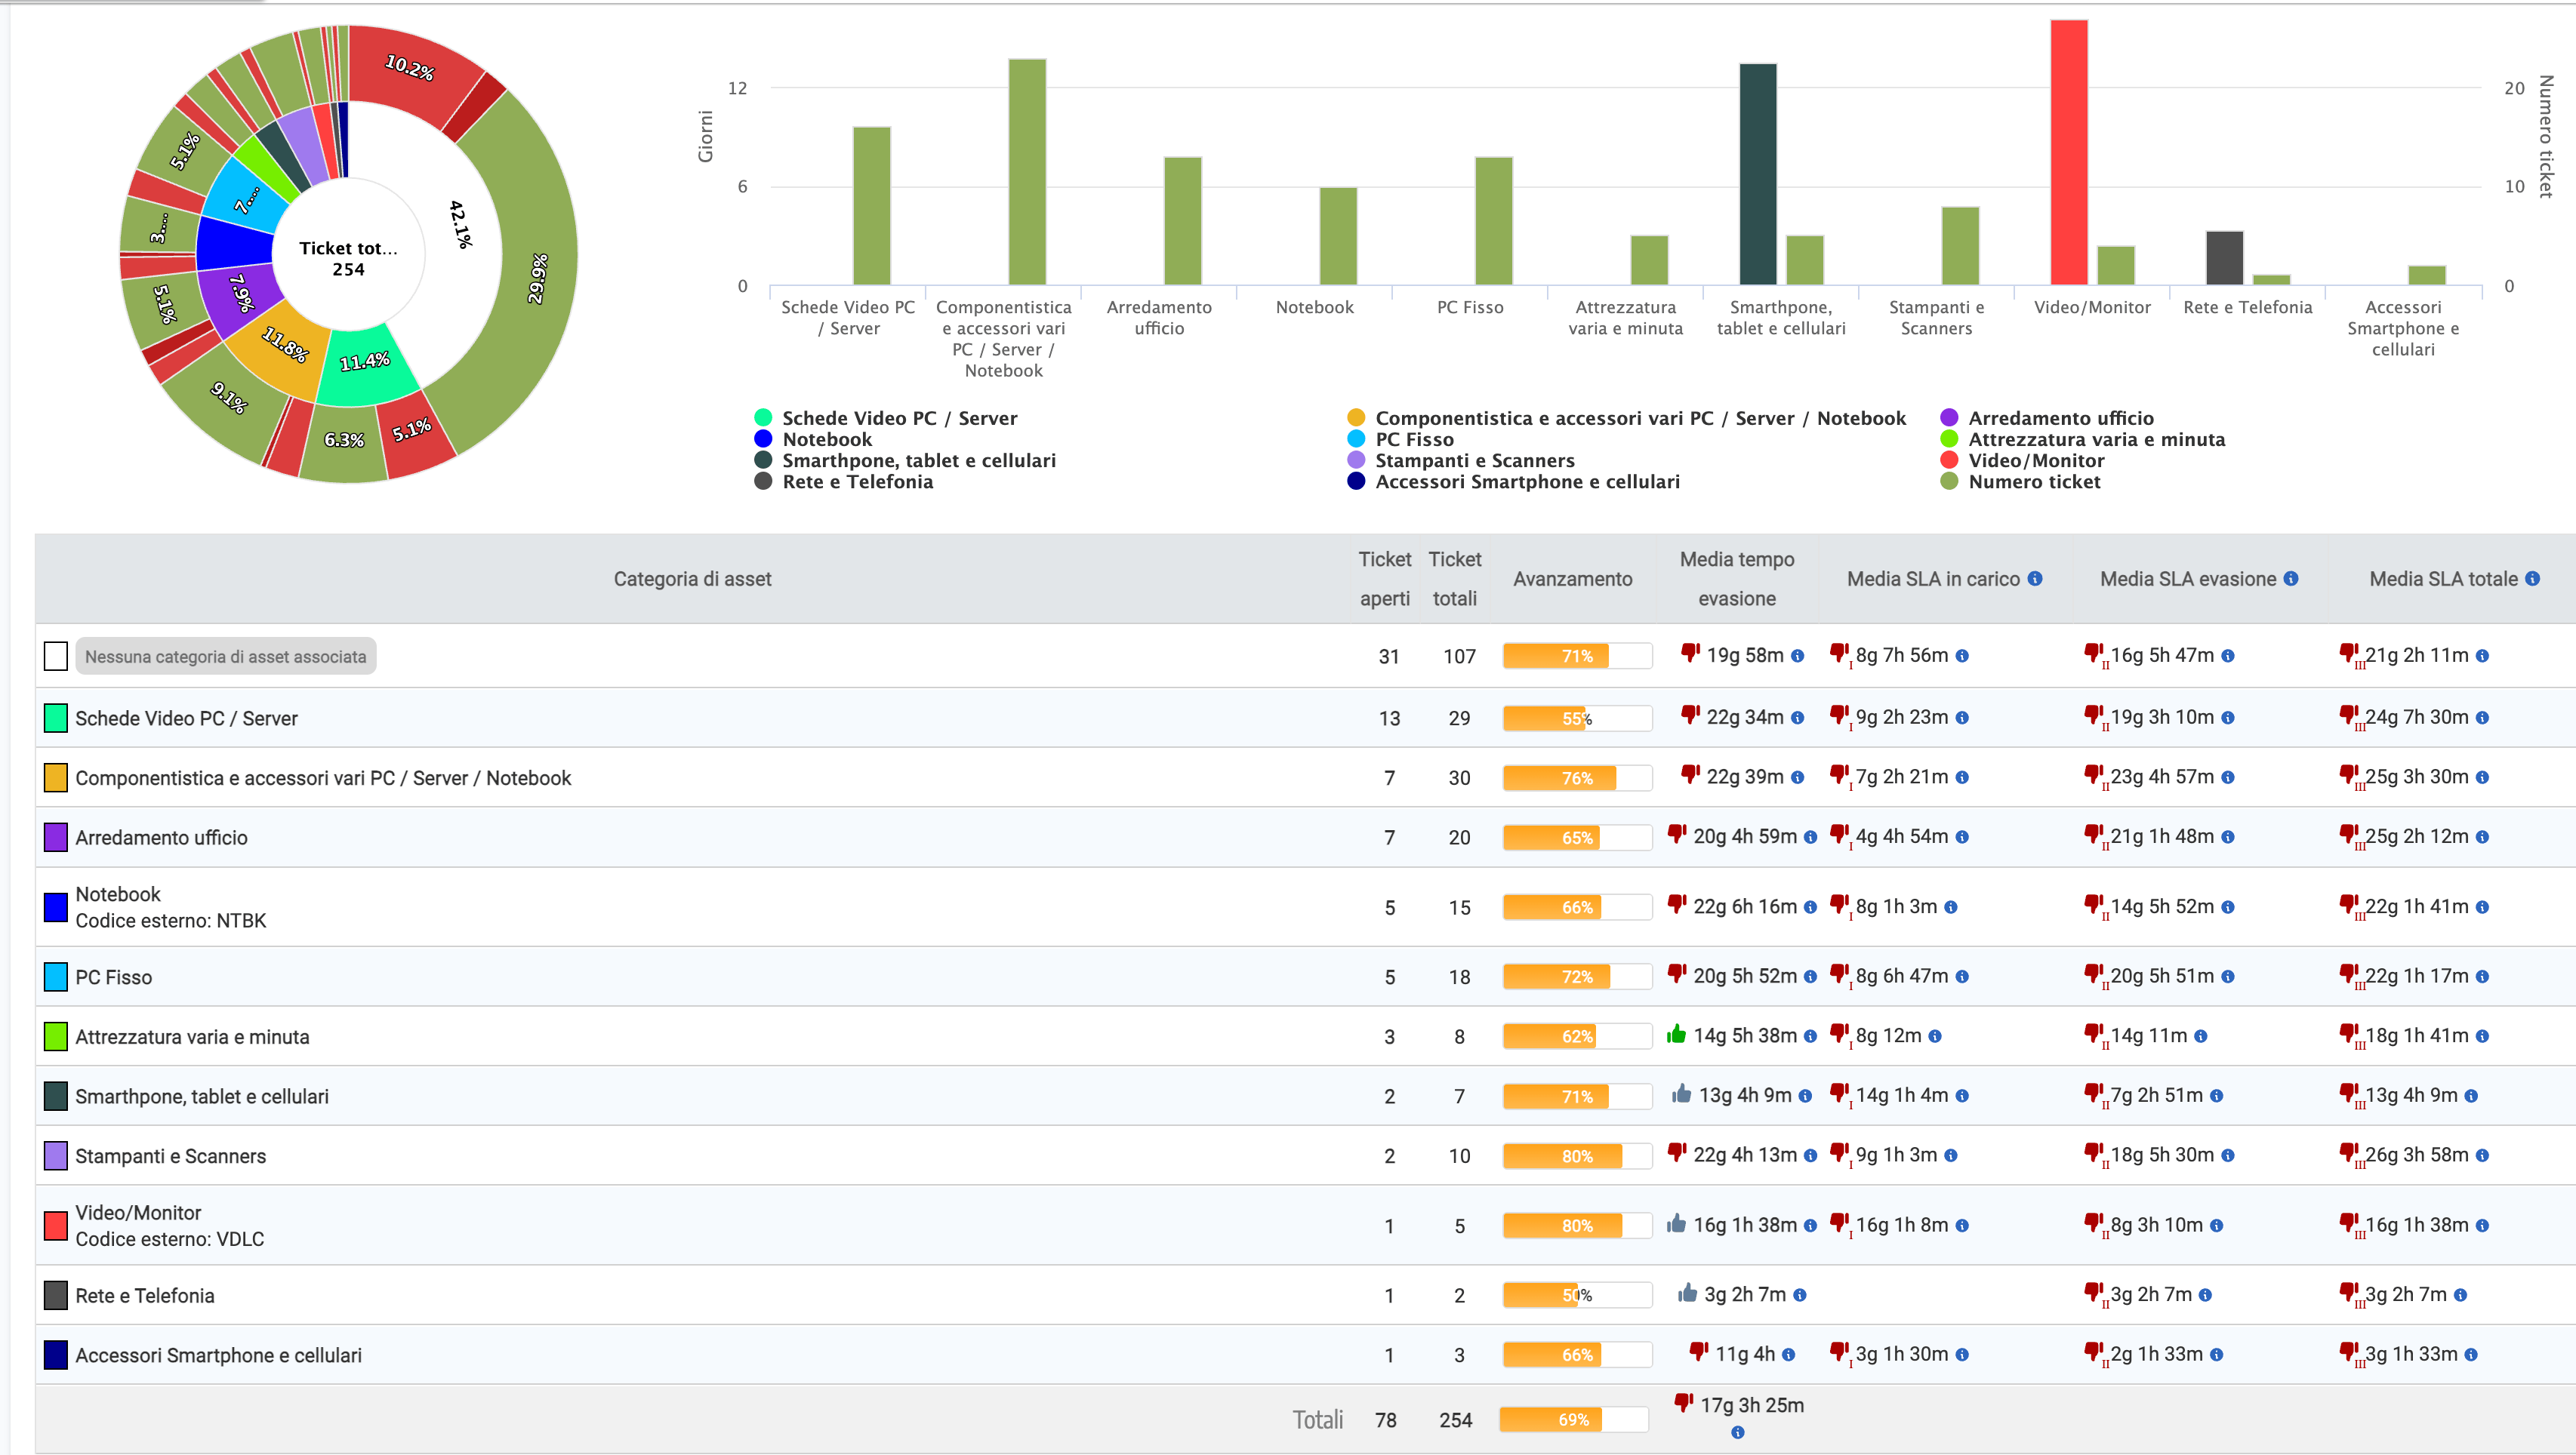Viewport: 2576px width, 1455px height.
Task: Click thumbs-down icon beside 22g 34m evasione
Action: click(1690, 715)
